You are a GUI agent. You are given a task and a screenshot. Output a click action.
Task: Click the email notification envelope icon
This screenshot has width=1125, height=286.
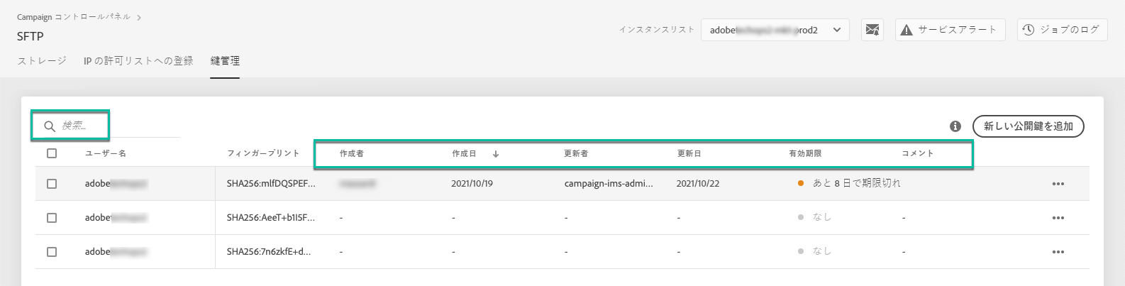pos(872,30)
